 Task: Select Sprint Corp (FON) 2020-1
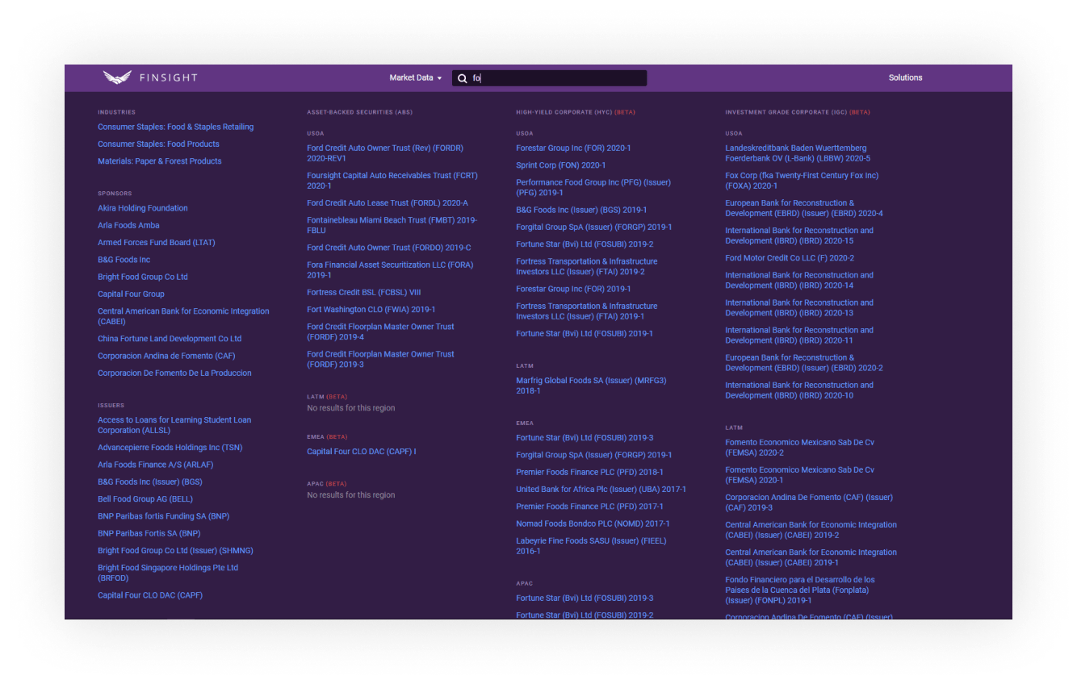[x=560, y=165]
